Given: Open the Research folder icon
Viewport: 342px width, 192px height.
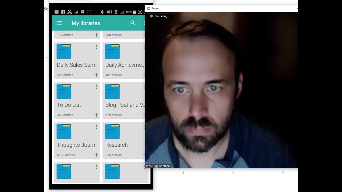Looking at the screenshot, I should [112, 131].
